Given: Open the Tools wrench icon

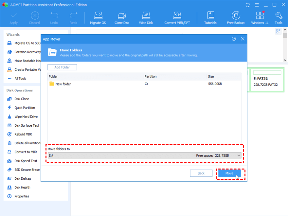Looking at the screenshot, I should [279, 18].
